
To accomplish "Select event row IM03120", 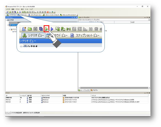I will pos(77,102).
